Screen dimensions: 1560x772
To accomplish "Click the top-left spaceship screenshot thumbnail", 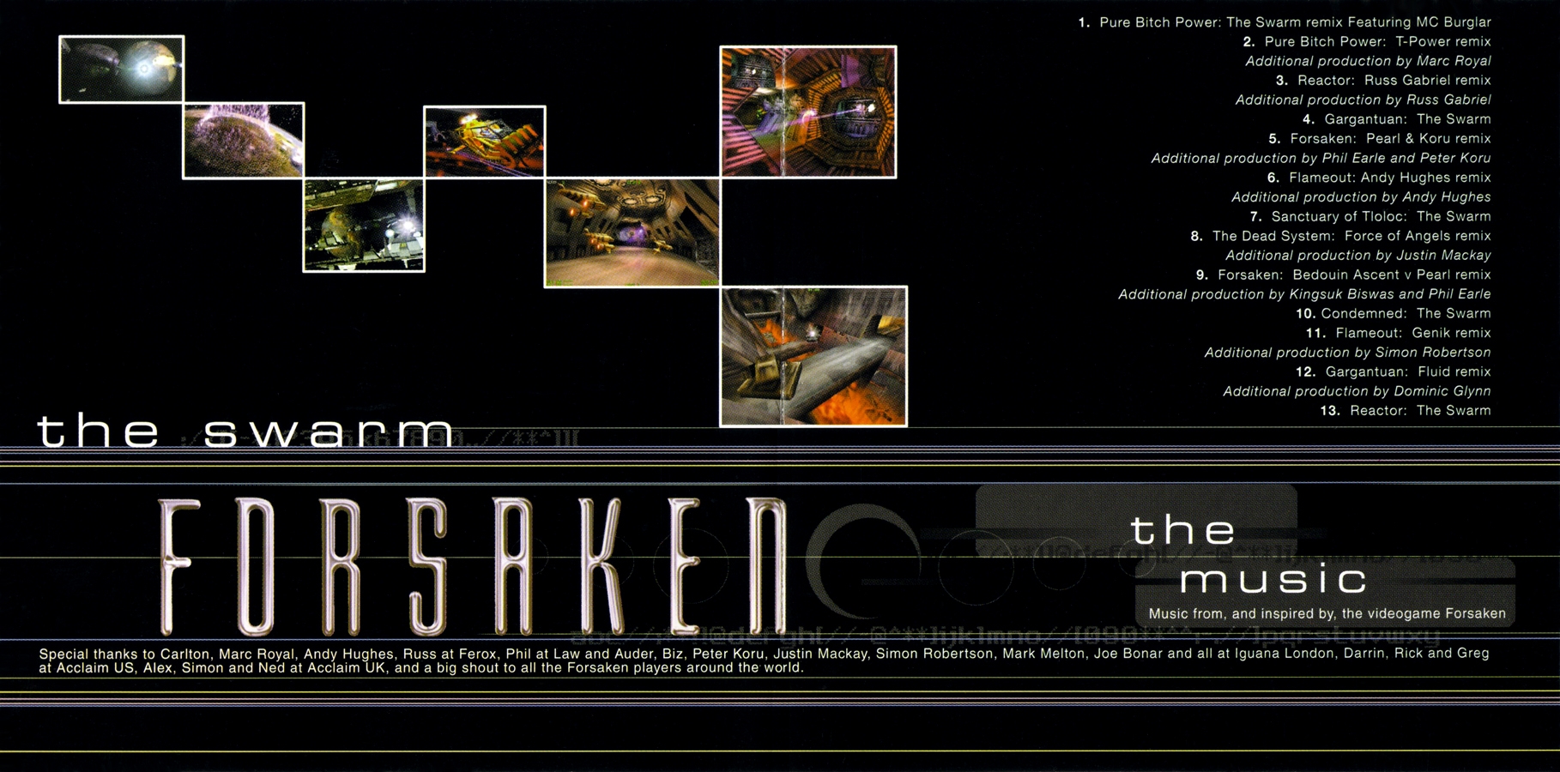I will coord(121,69).
